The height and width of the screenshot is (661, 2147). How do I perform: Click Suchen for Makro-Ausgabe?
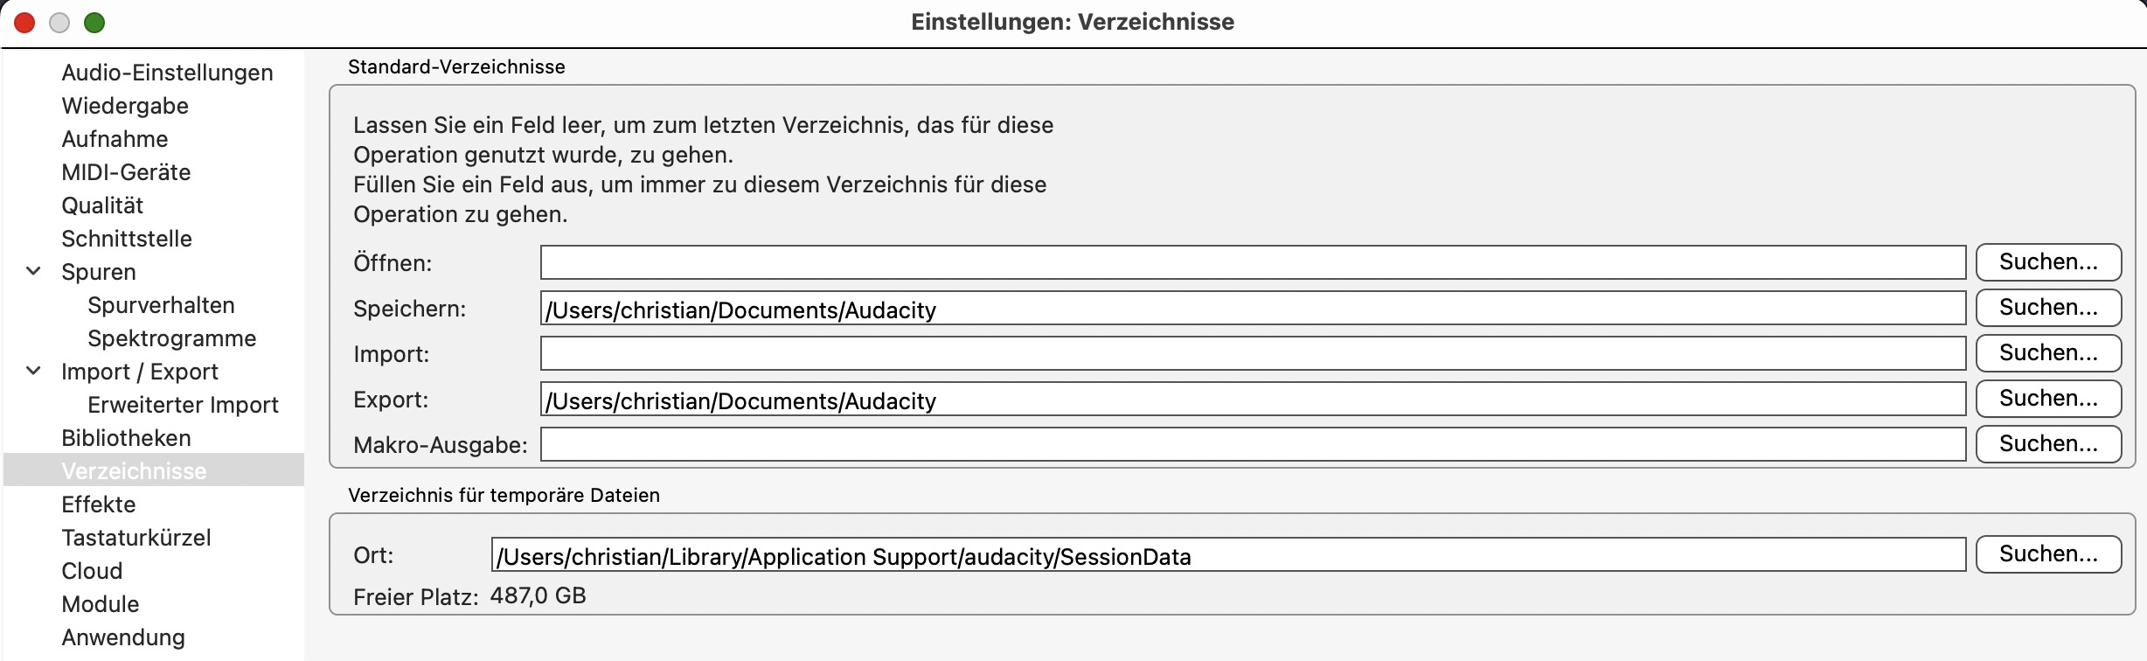coord(2047,444)
